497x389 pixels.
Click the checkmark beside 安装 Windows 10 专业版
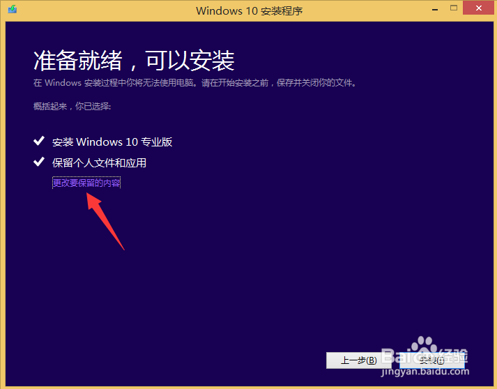(39, 141)
